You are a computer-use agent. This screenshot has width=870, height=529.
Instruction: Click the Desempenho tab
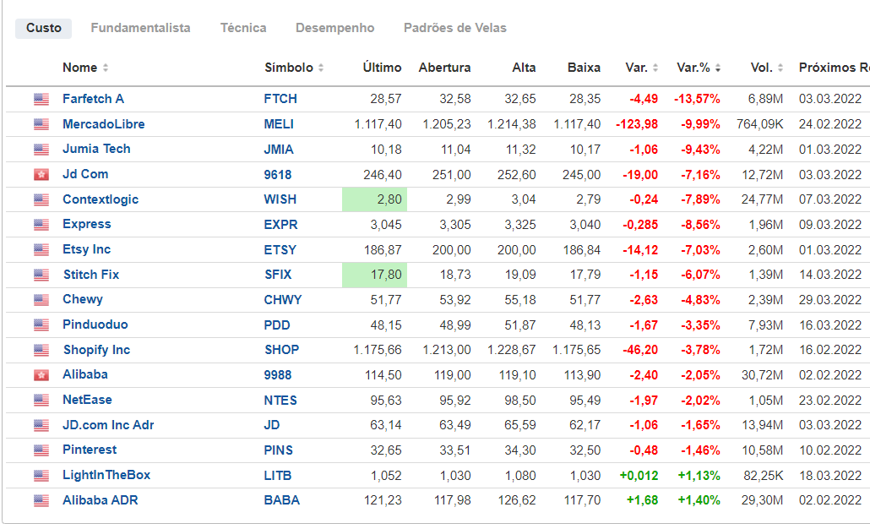[334, 28]
